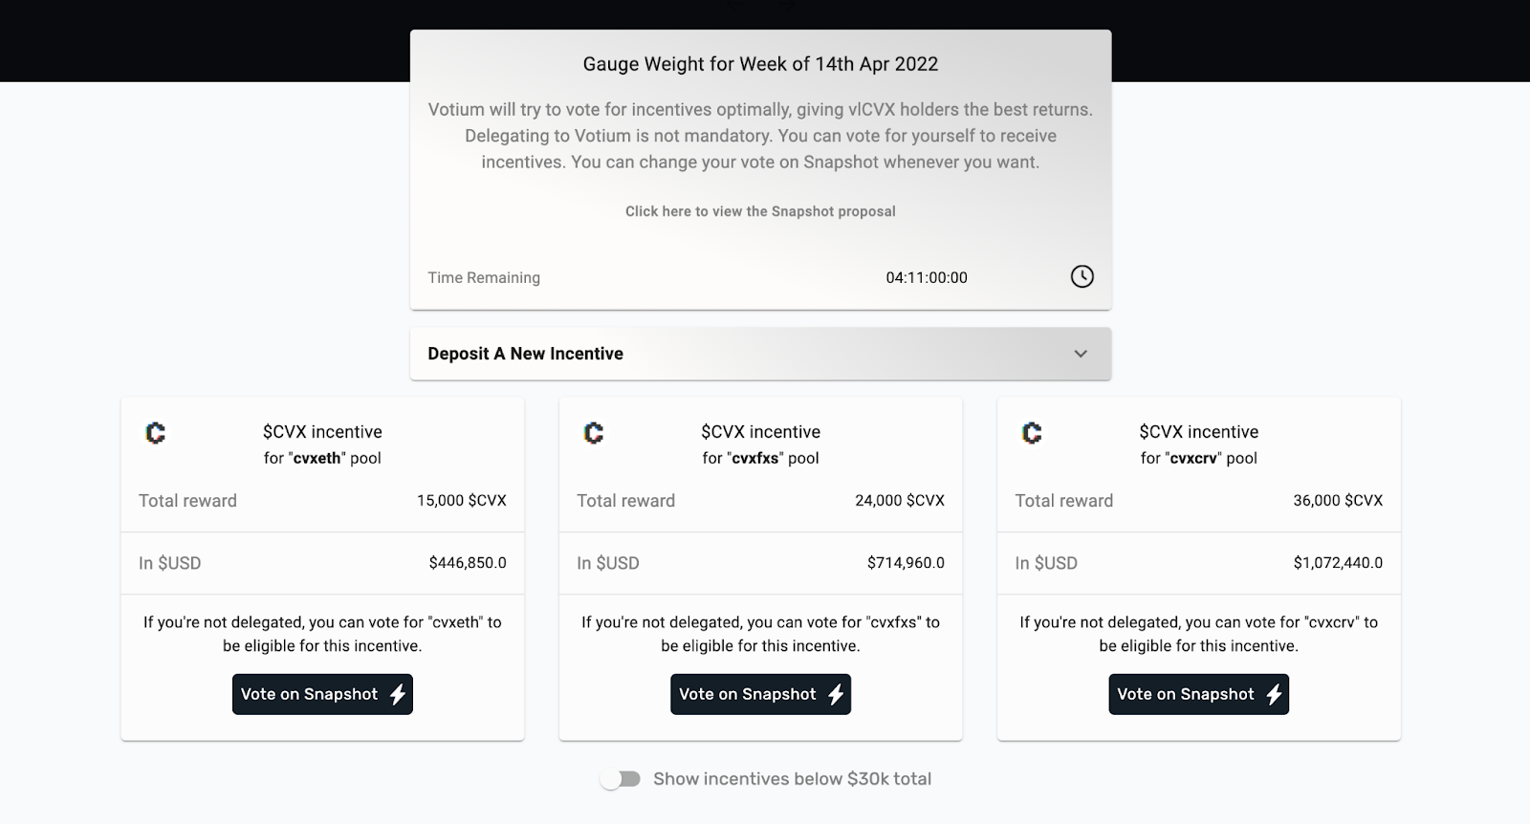The image size is (1530, 824).
Task: Click lightning bolt icon in cvxeth card
Action: click(x=398, y=695)
